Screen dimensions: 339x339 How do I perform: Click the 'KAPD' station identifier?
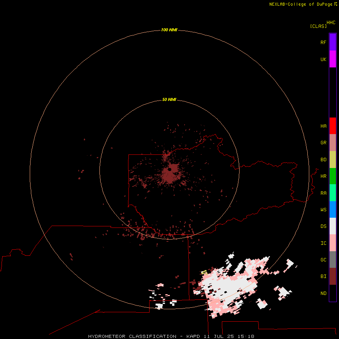pos(194,336)
